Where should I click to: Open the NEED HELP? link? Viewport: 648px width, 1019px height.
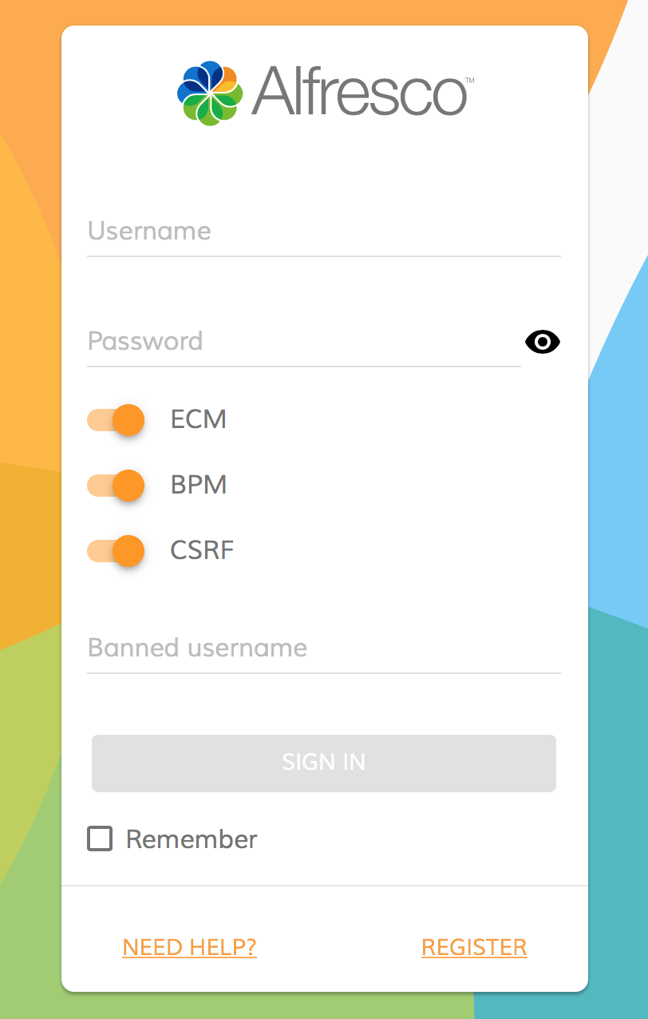(189, 947)
